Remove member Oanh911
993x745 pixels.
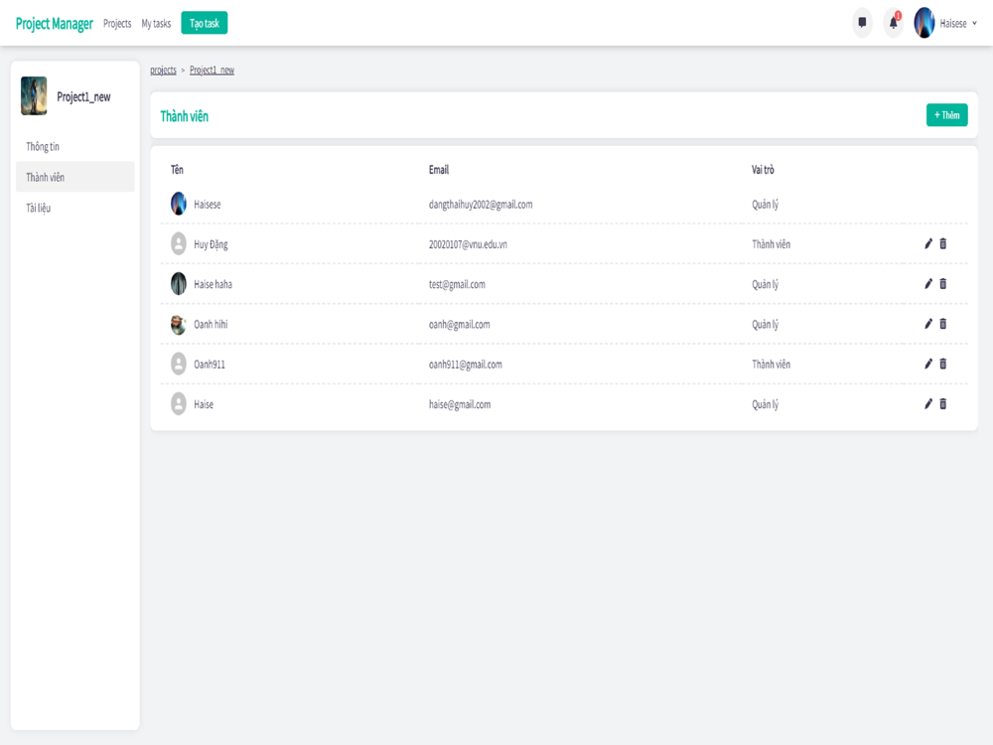(x=943, y=364)
